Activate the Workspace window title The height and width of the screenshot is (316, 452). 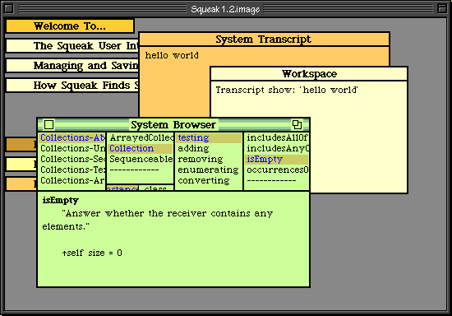click(309, 74)
